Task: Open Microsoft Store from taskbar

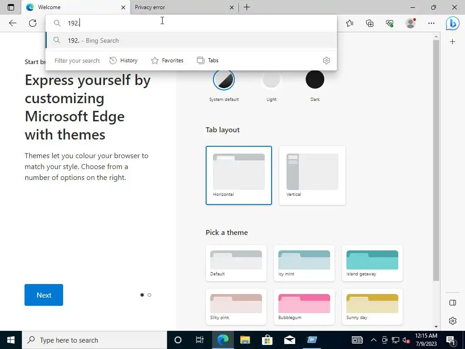Action: coord(267,340)
